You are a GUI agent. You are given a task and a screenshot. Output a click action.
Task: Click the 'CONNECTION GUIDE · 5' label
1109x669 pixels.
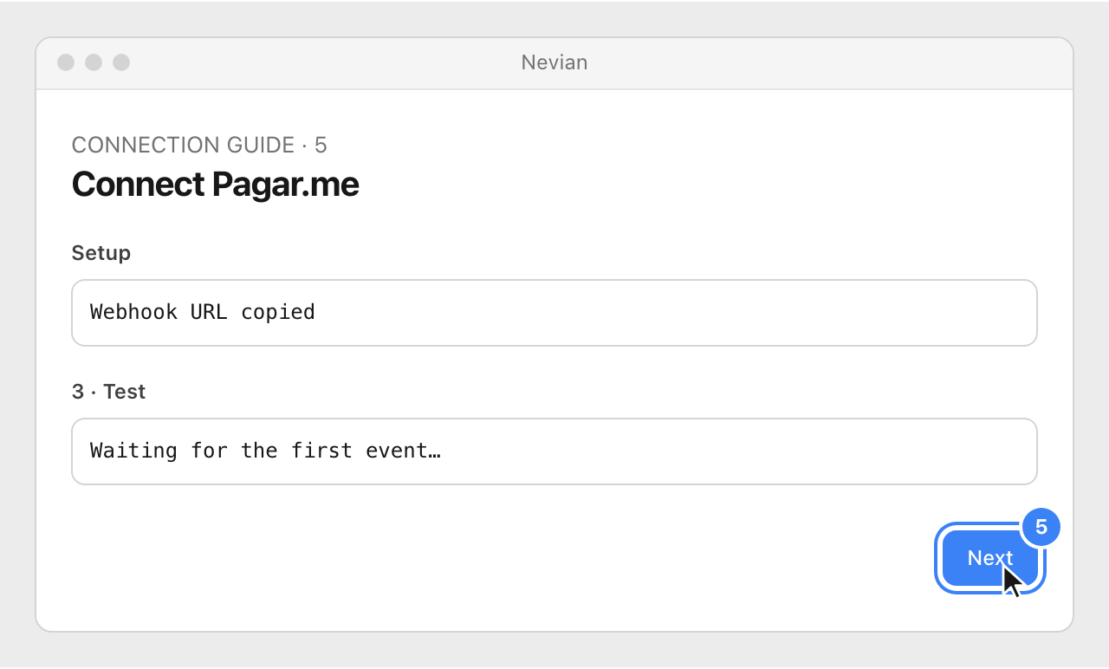pos(199,145)
